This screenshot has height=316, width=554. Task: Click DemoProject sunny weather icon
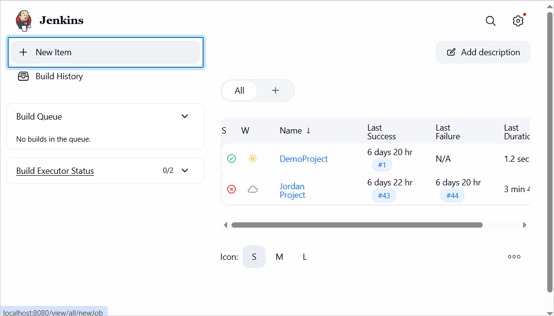click(x=253, y=158)
